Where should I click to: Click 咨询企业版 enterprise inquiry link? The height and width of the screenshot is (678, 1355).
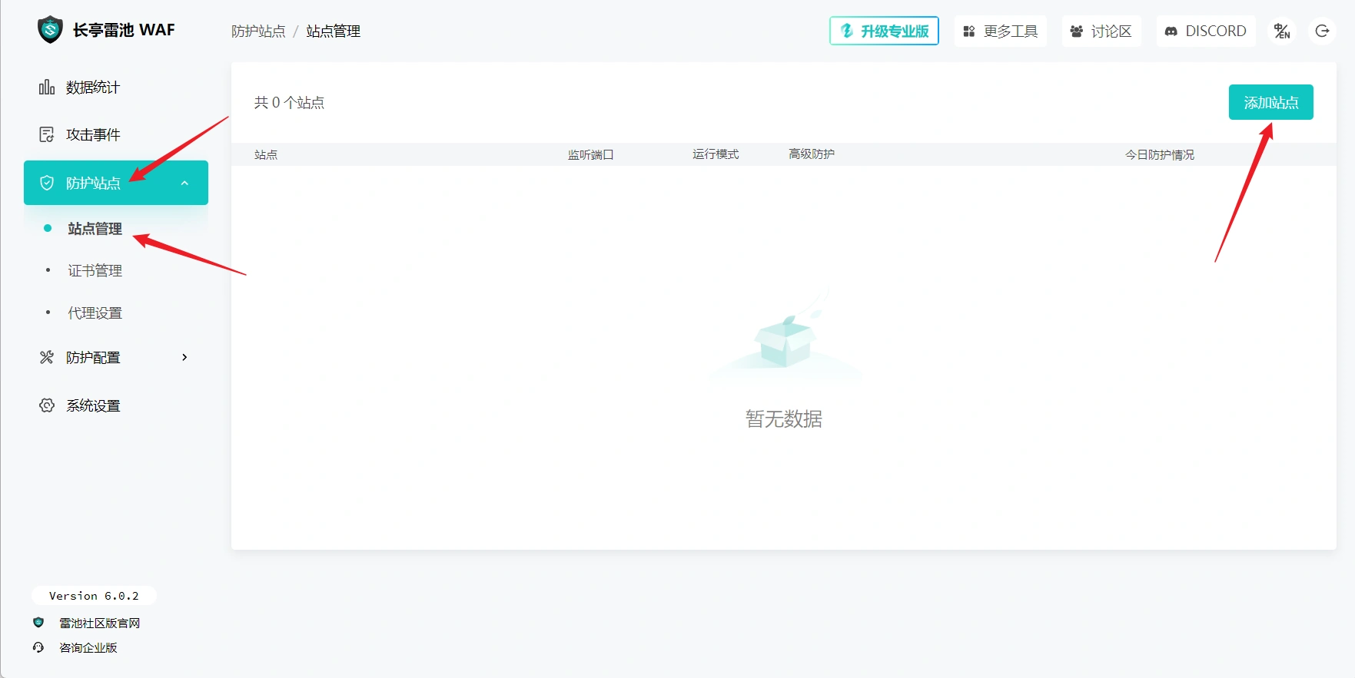coord(88,647)
